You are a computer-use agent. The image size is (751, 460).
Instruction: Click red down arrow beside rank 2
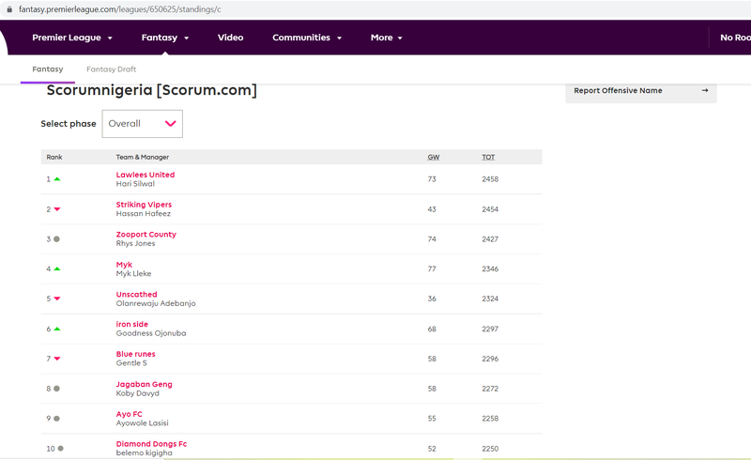[x=57, y=209]
